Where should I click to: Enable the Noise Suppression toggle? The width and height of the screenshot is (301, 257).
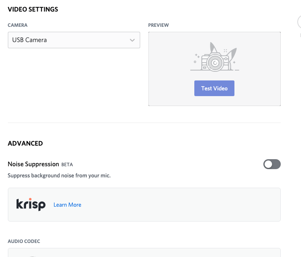click(x=272, y=164)
